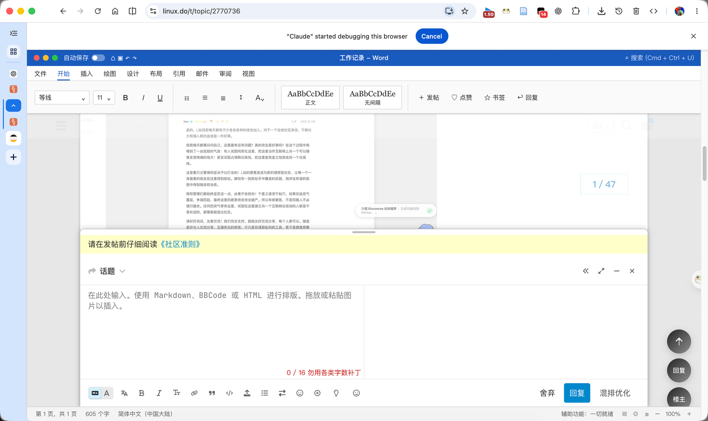Switch to the 绘图 ribbon tab
This screenshot has height=421, width=708.
point(110,74)
